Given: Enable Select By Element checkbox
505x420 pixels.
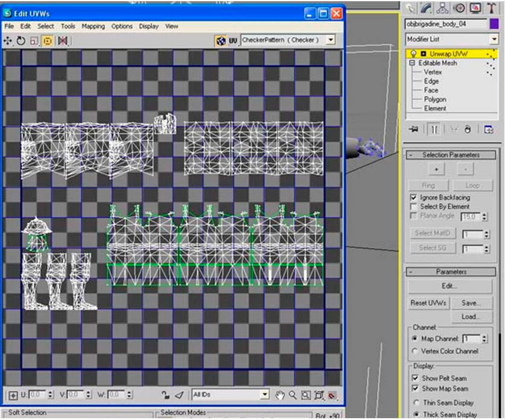Looking at the screenshot, I should coord(413,207).
